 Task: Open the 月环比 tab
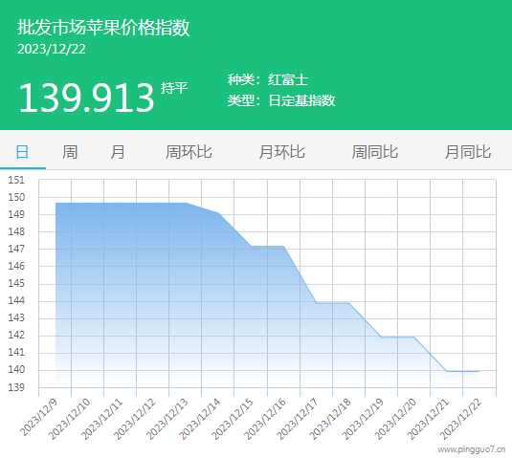pyautogui.click(x=281, y=152)
